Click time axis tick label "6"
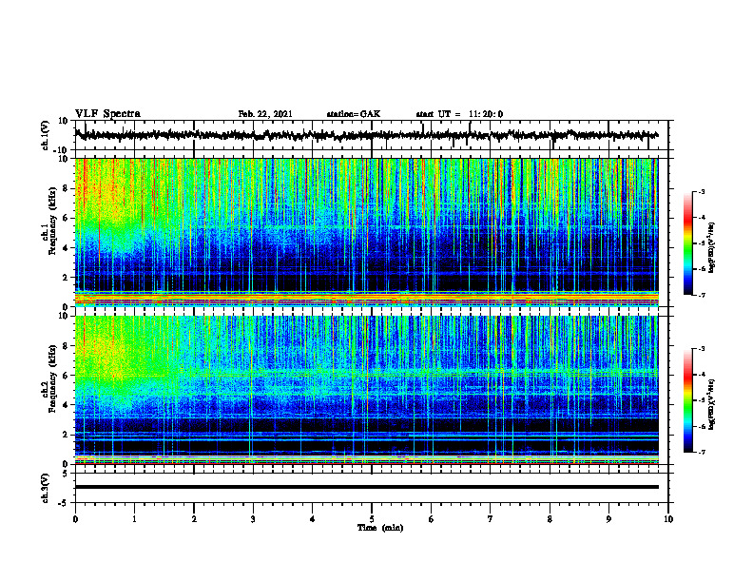Screen dimensions: 753x582 pos(432,519)
